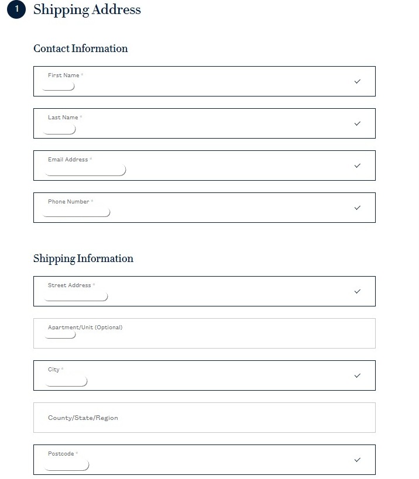Viewport: 419px width, 479px height.
Task: Click the First Name validation checkmark
Action: [358, 81]
